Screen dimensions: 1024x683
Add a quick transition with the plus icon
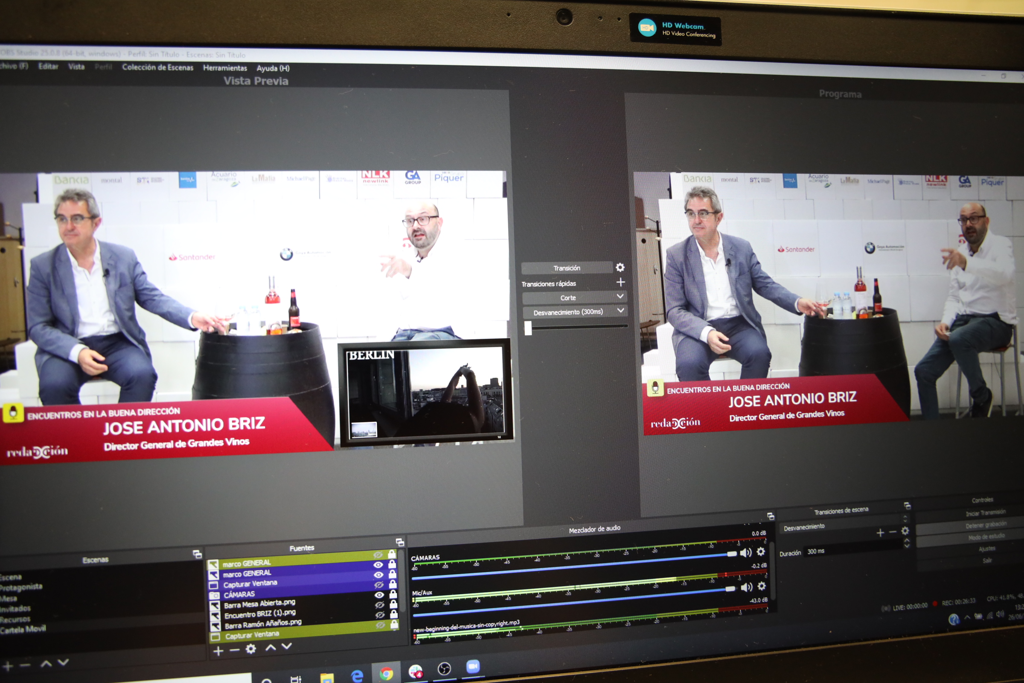(x=620, y=282)
